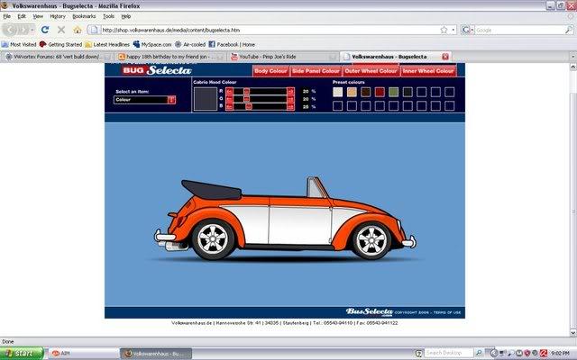Viewport: 577px width, 360px height.
Task: Select the cream white preset colour
Action: tap(337, 92)
